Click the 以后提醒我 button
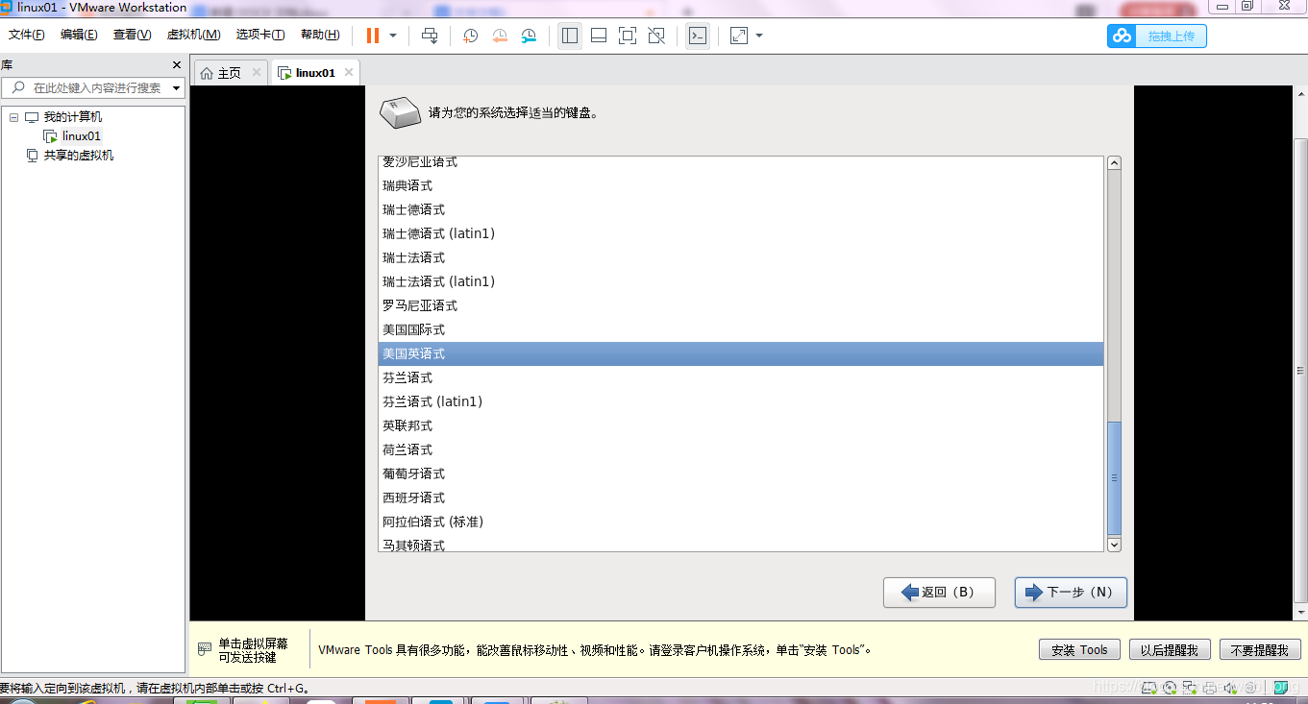Viewport: 1308px width, 704px height. click(x=1169, y=650)
